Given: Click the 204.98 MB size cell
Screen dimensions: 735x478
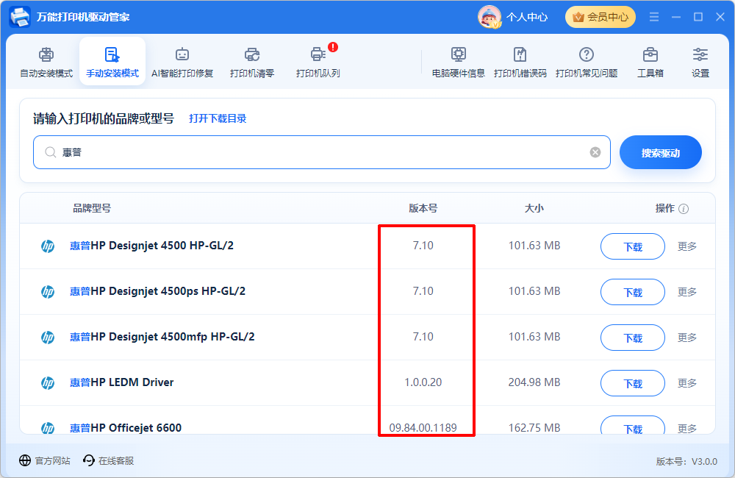Looking at the screenshot, I should click(534, 382).
